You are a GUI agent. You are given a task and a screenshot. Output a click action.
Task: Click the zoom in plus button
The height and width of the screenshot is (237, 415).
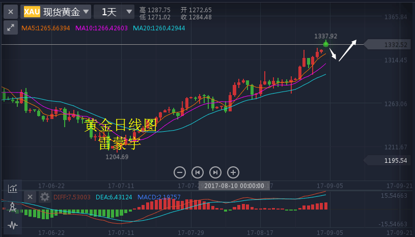pos(233,172)
